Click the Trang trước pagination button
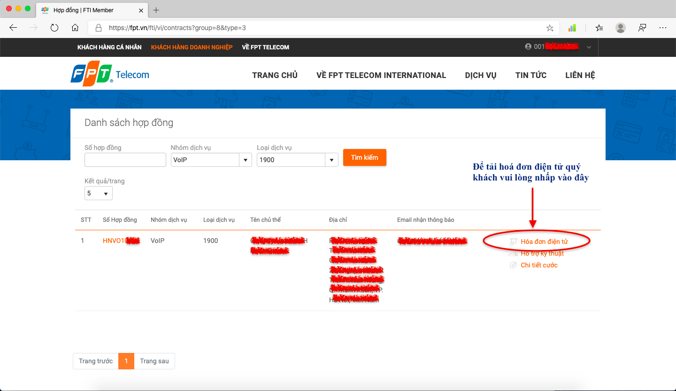The height and width of the screenshot is (391, 676). pos(96,361)
